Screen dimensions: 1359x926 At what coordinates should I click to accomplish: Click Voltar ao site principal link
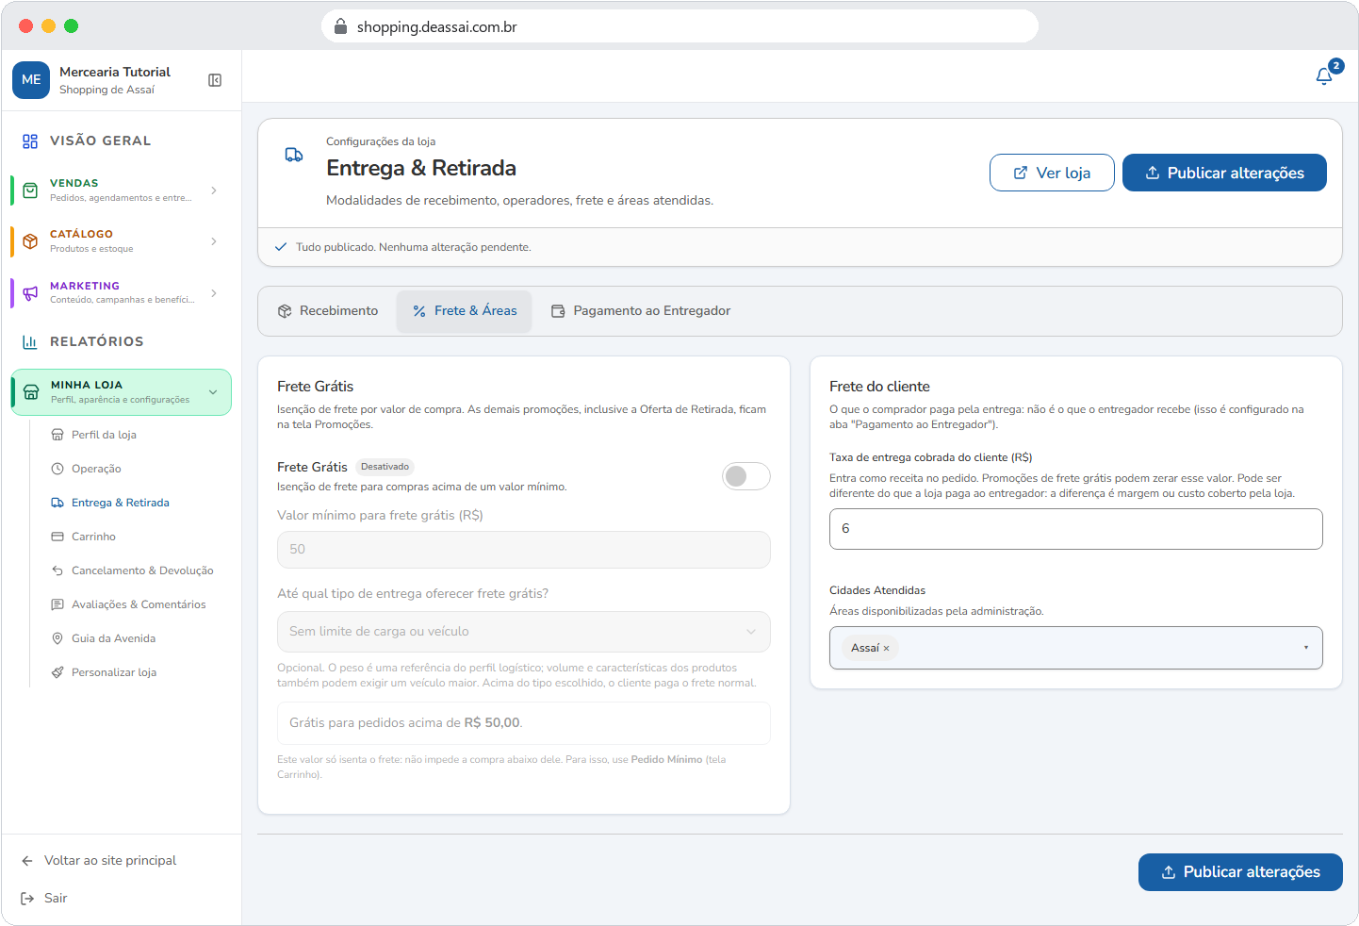(x=110, y=861)
